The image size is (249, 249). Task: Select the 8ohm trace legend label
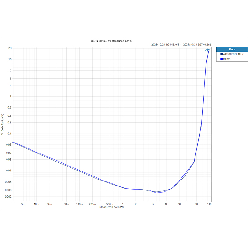(227, 59)
